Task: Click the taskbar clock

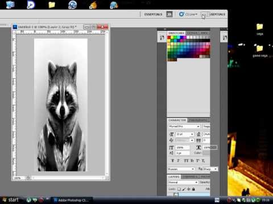Action: click(266, 200)
